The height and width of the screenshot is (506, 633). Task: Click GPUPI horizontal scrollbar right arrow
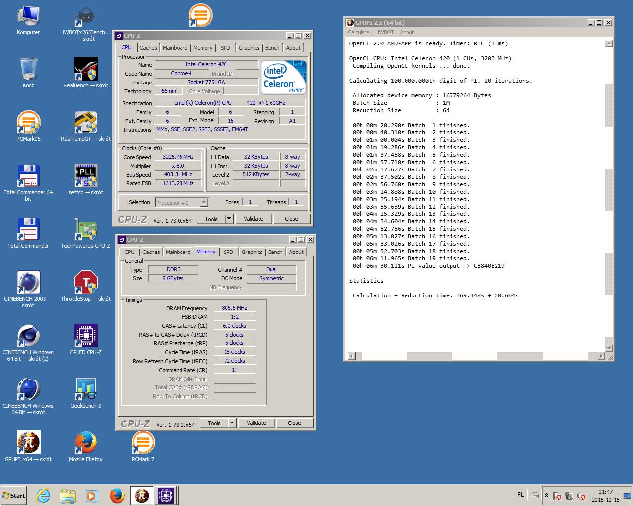coord(601,356)
